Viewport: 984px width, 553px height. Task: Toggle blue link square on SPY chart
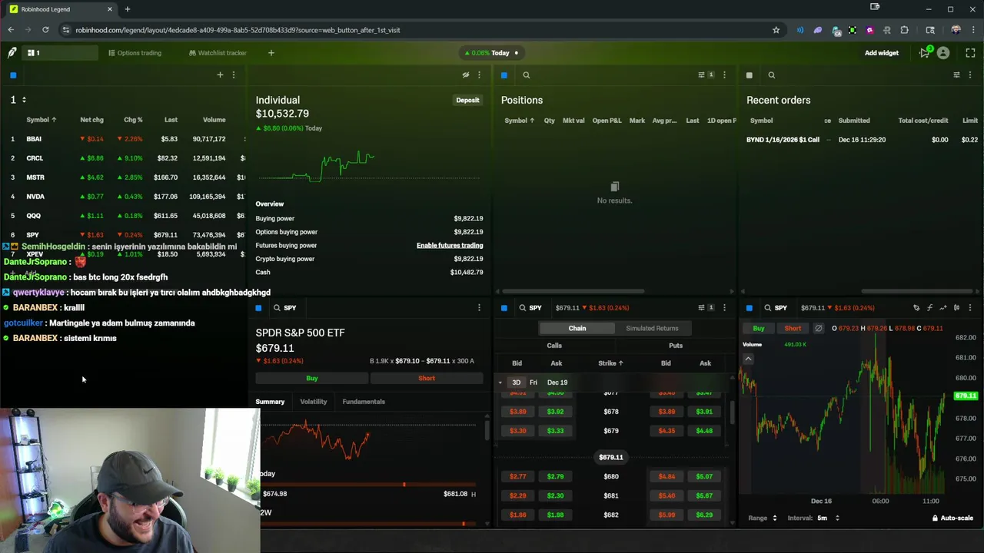749,308
